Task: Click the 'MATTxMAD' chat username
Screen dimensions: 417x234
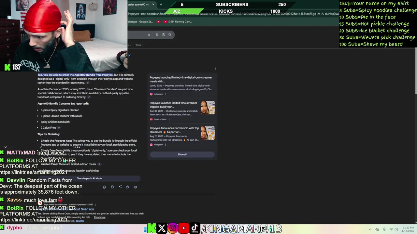Action: click(x=21, y=153)
